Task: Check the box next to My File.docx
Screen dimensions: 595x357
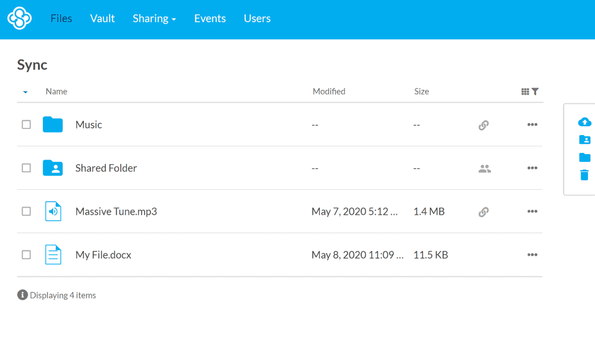Action: [x=26, y=255]
